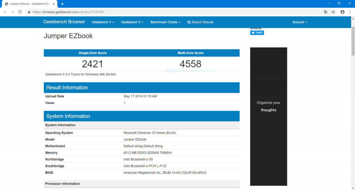Open the Chrome profile avatar icon
Viewport: 355px width, 190px height.
coord(343,12)
